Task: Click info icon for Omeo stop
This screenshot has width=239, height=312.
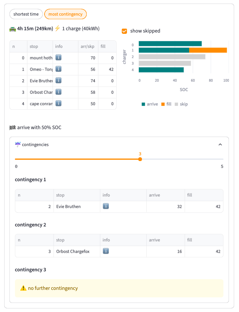Action: pos(59,69)
